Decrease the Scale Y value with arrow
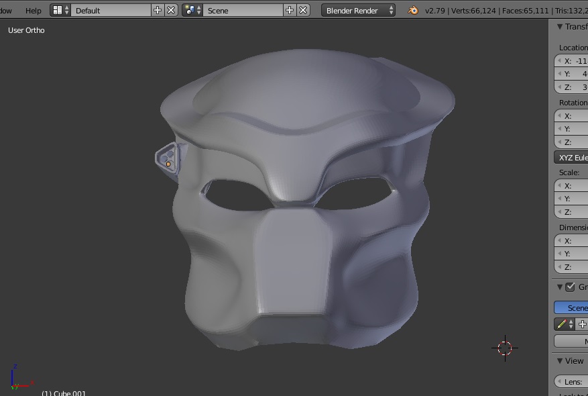The width and height of the screenshot is (588, 396). coord(560,199)
